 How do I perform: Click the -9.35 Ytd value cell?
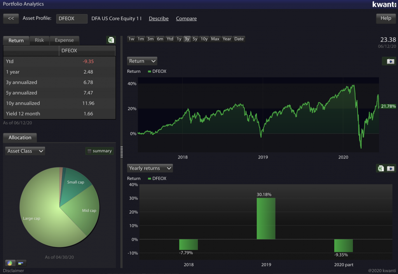[x=88, y=61]
